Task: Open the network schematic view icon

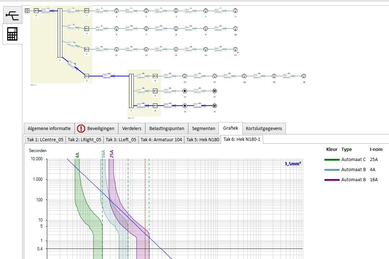Action: [x=12, y=16]
